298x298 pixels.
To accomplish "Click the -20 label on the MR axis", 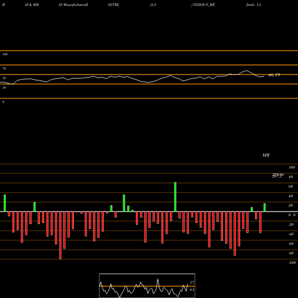I will 291,225.
